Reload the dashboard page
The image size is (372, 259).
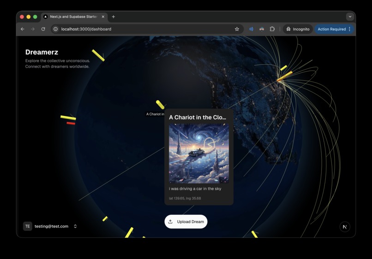point(43,29)
